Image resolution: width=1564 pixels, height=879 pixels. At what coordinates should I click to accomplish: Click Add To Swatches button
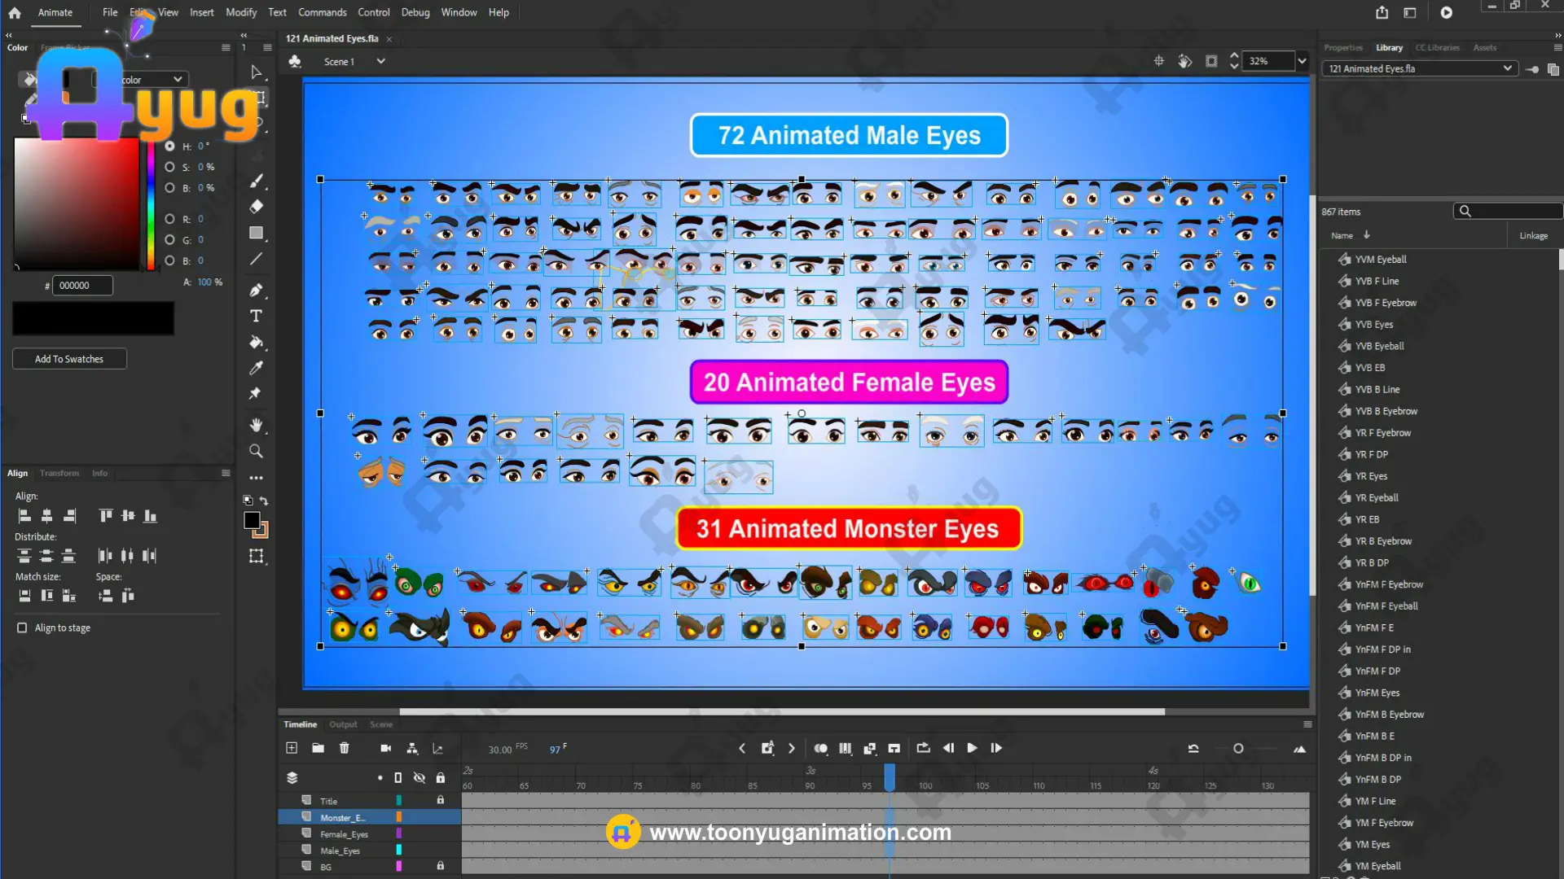[69, 359]
